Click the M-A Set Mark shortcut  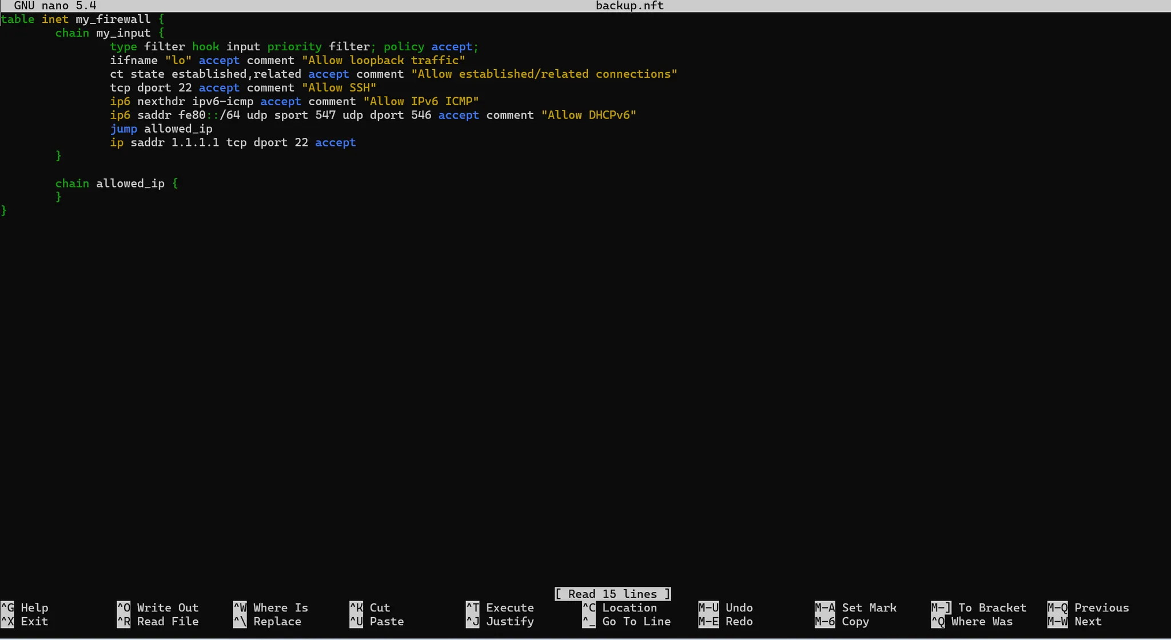856,607
